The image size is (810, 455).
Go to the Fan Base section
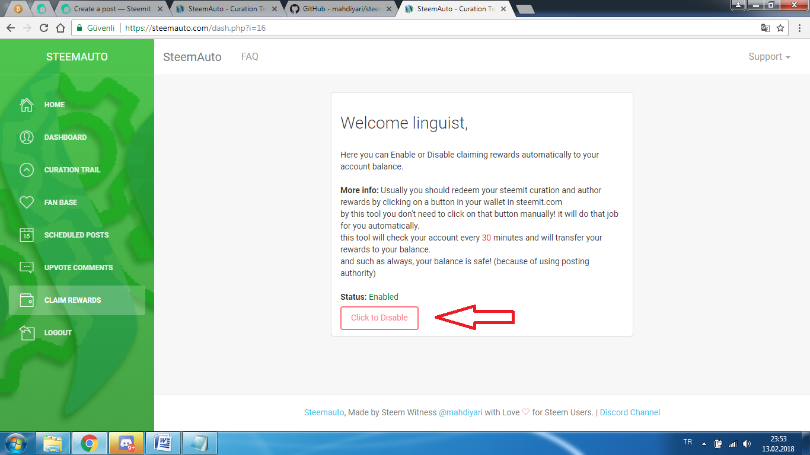pyautogui.click(x=77, y=203)
